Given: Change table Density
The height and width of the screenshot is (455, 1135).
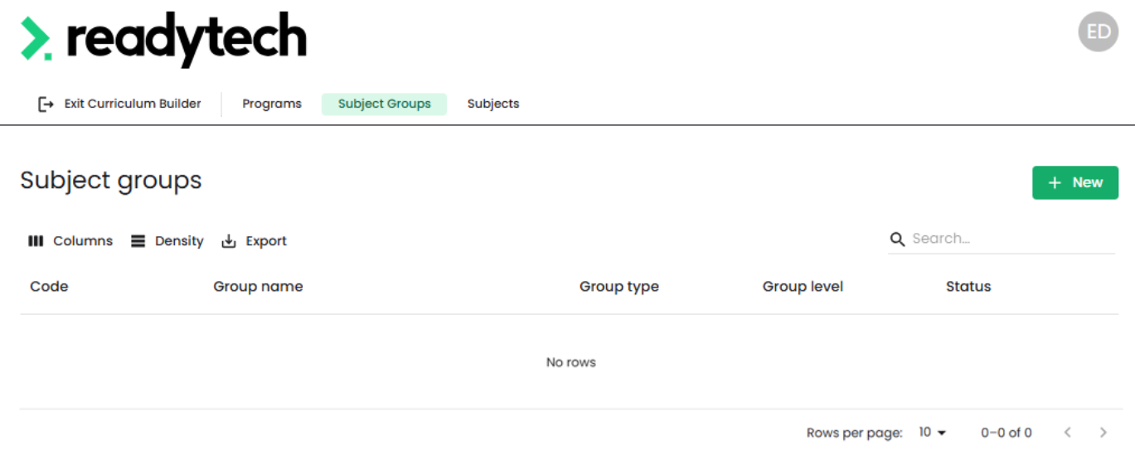Looking at the screenshot, I should (x=167, y=241).
